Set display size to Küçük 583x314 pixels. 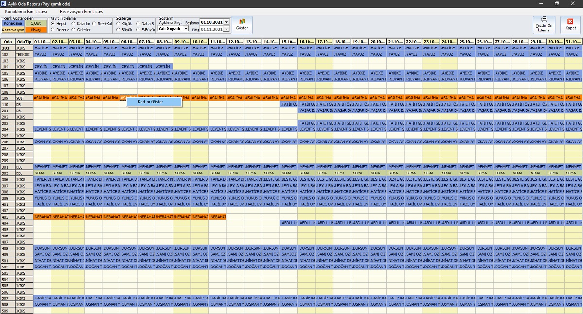point(125,23)
